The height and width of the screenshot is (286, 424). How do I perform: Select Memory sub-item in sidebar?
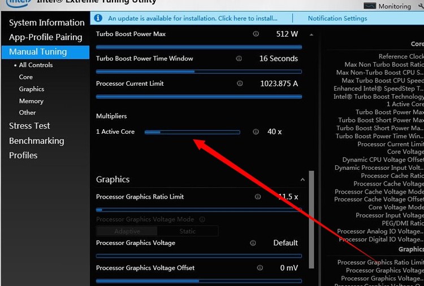(x=31, y=101)
